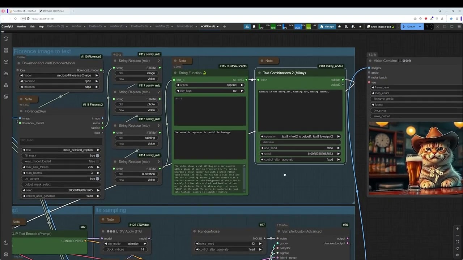This screenshot has width=463, height=260.
Task: Change Text Combinations operation dropdown
Action: 300,136
